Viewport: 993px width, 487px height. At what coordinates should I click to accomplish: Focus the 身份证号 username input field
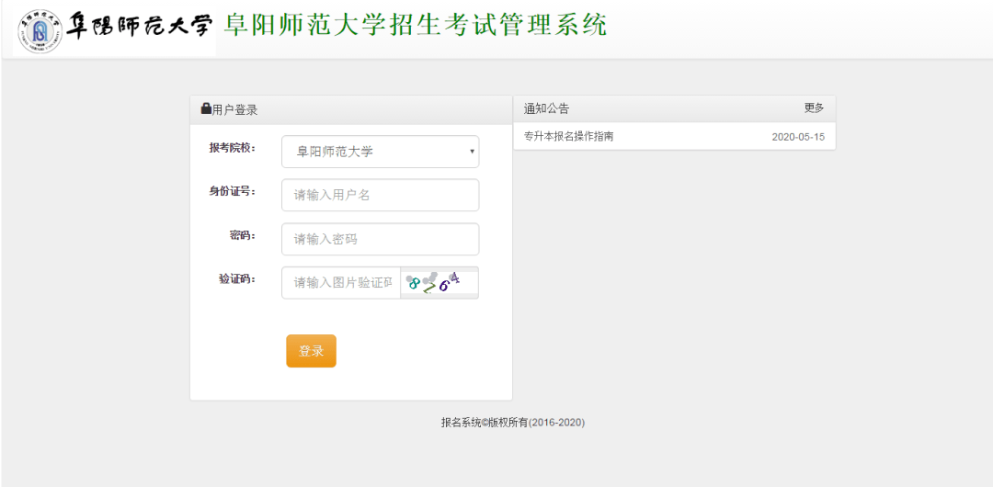[x=380, y=195]
